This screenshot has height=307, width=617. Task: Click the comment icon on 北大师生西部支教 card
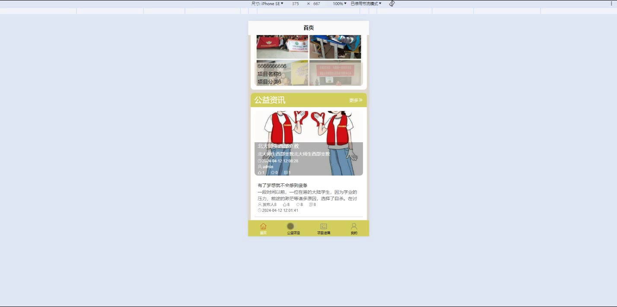pyautogui.click(x=286, y=173)
